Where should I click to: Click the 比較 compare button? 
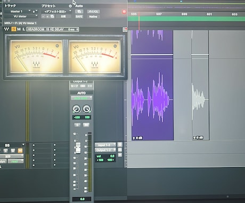63,17
